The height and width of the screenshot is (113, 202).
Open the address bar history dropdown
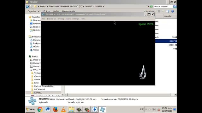148,6
